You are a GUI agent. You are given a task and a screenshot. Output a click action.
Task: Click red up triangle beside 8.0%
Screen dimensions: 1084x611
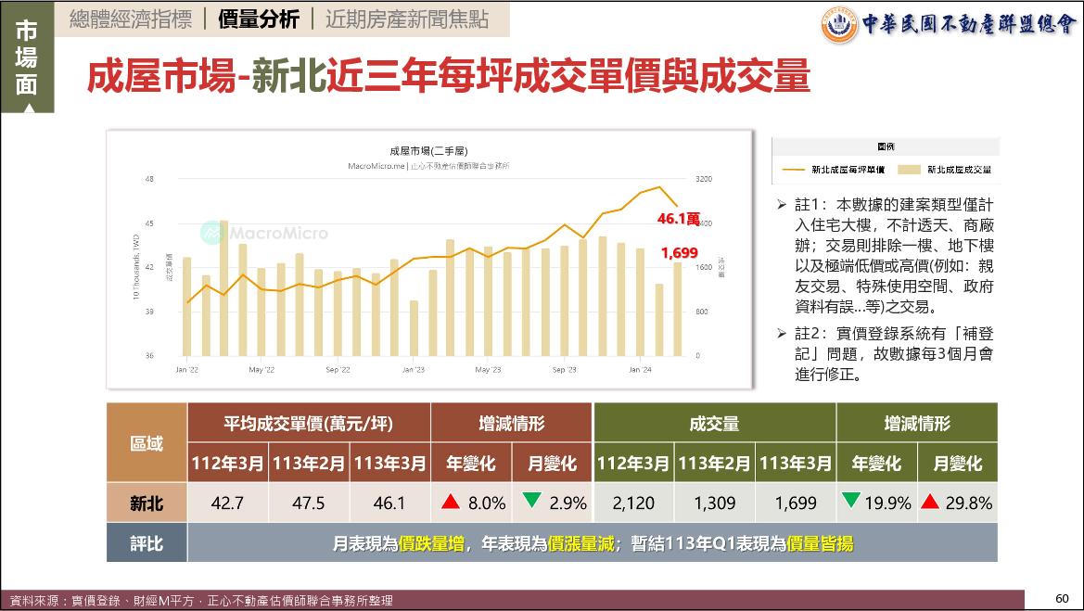[451, 503]
